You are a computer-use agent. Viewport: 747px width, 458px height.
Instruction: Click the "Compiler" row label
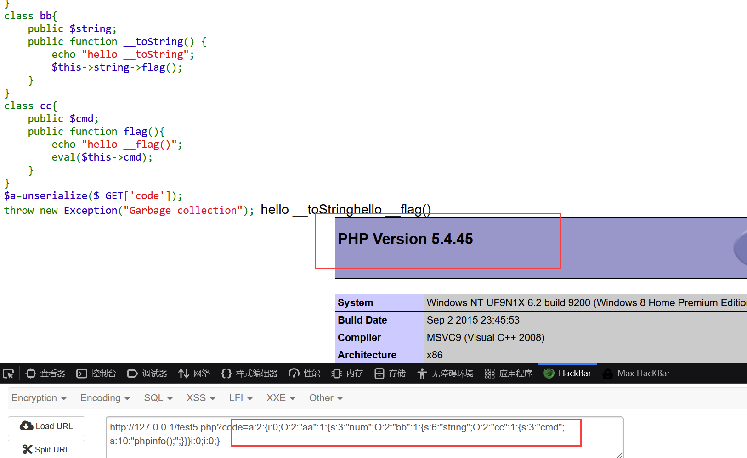[x=359, y=338]
